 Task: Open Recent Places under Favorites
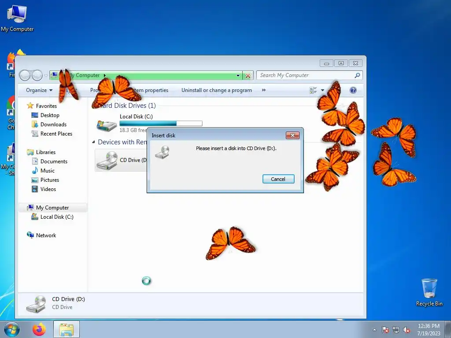click(56, 133)
